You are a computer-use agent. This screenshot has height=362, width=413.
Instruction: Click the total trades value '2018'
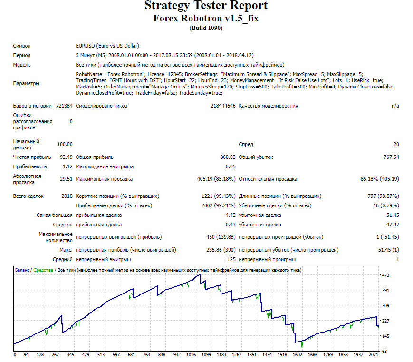pyautogui.click(x=67, y=196)
